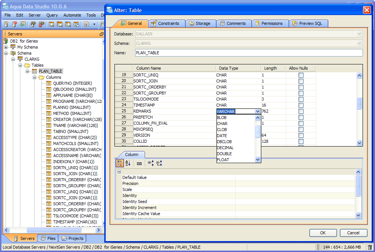The height and width of the screenshot is (252, 375).
Task: Click the Name input field PLAN_TABLE
Action: point(249,53)
